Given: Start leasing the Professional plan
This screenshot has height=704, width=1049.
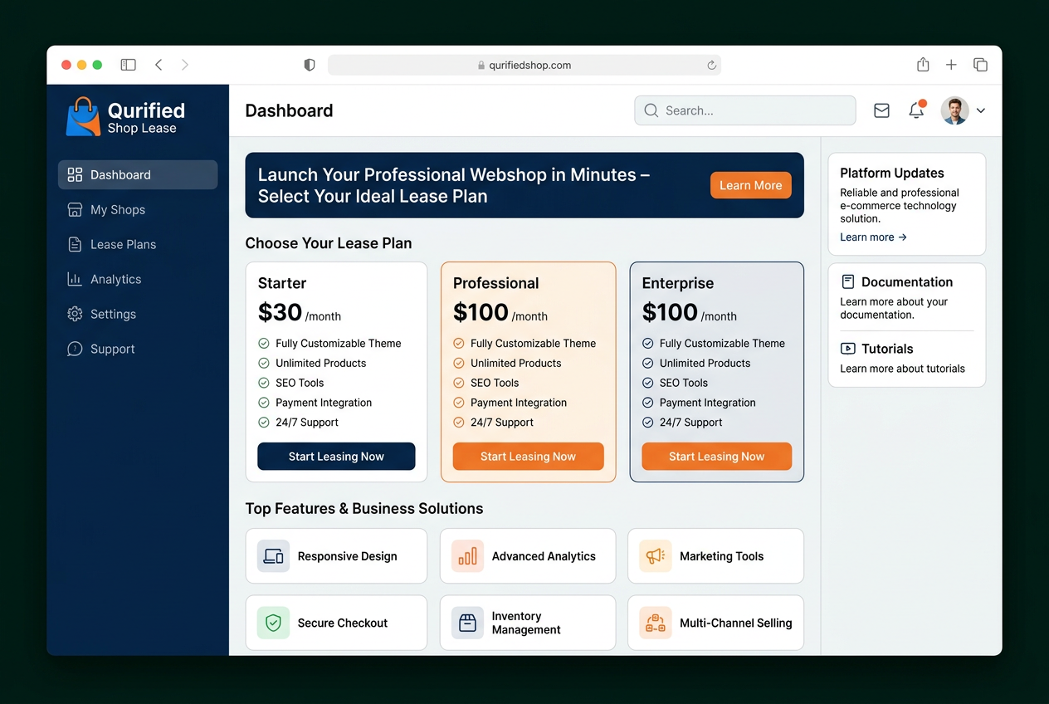Looking at the screenshot, I should tap(528, 457).
